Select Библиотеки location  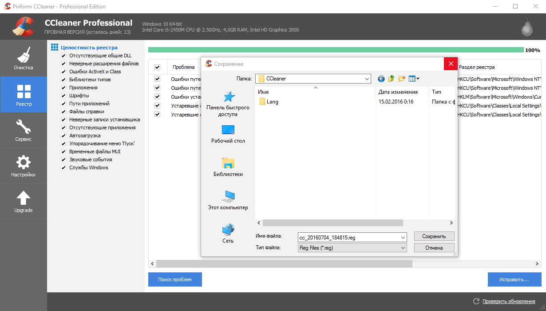228,167
